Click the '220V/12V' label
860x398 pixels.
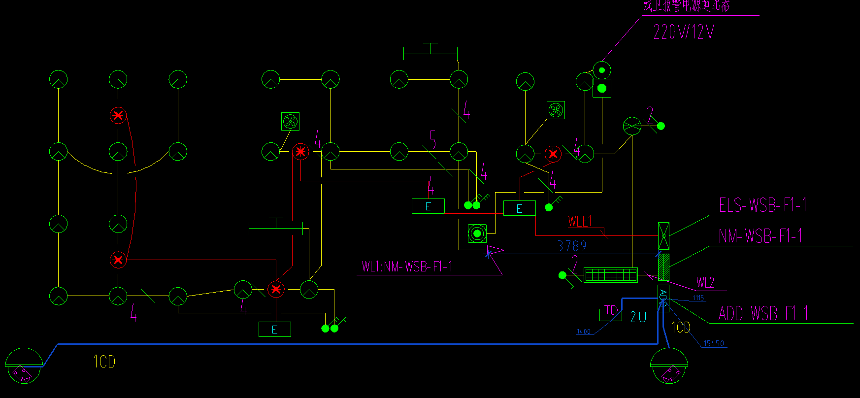[683, 33]
